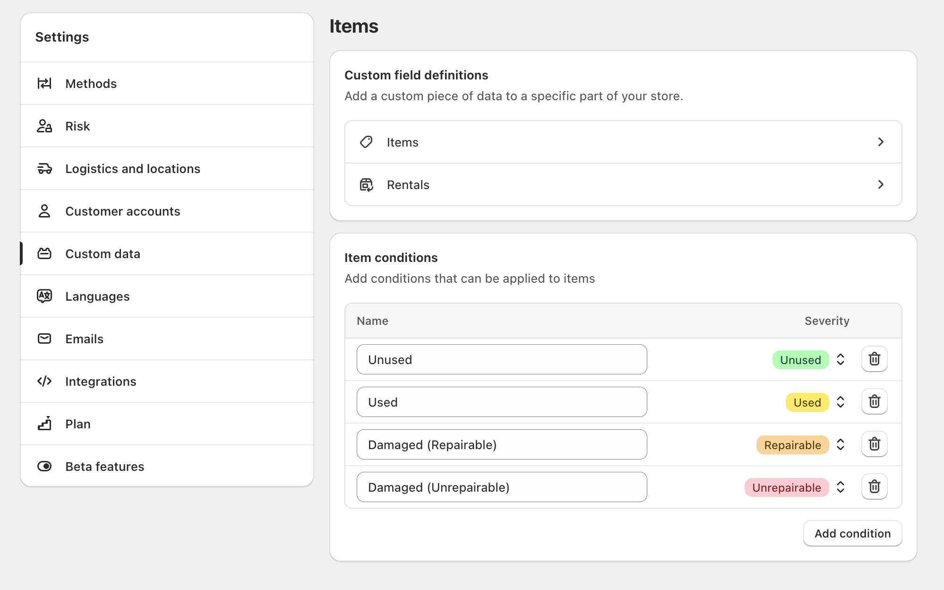Go to Customer accounts settings

(122, 211)
